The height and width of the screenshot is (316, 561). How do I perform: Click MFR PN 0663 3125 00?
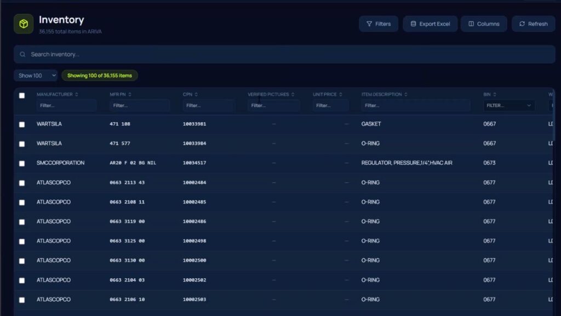[127, 241]
